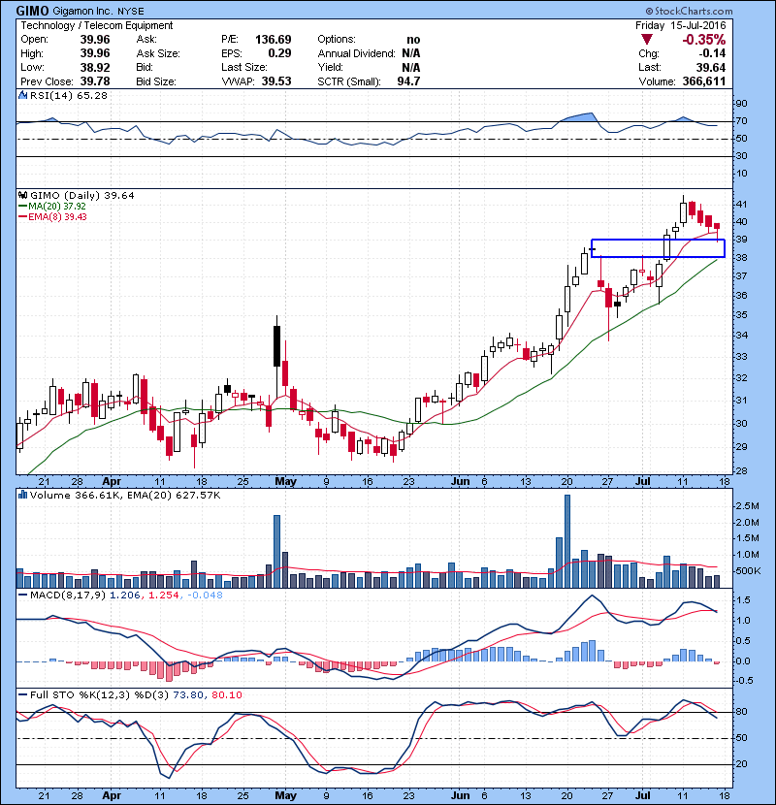Screen dimensions: 776x805
Task: Click the tall volume bar at start of May
Action: click(x=276, y=552)
